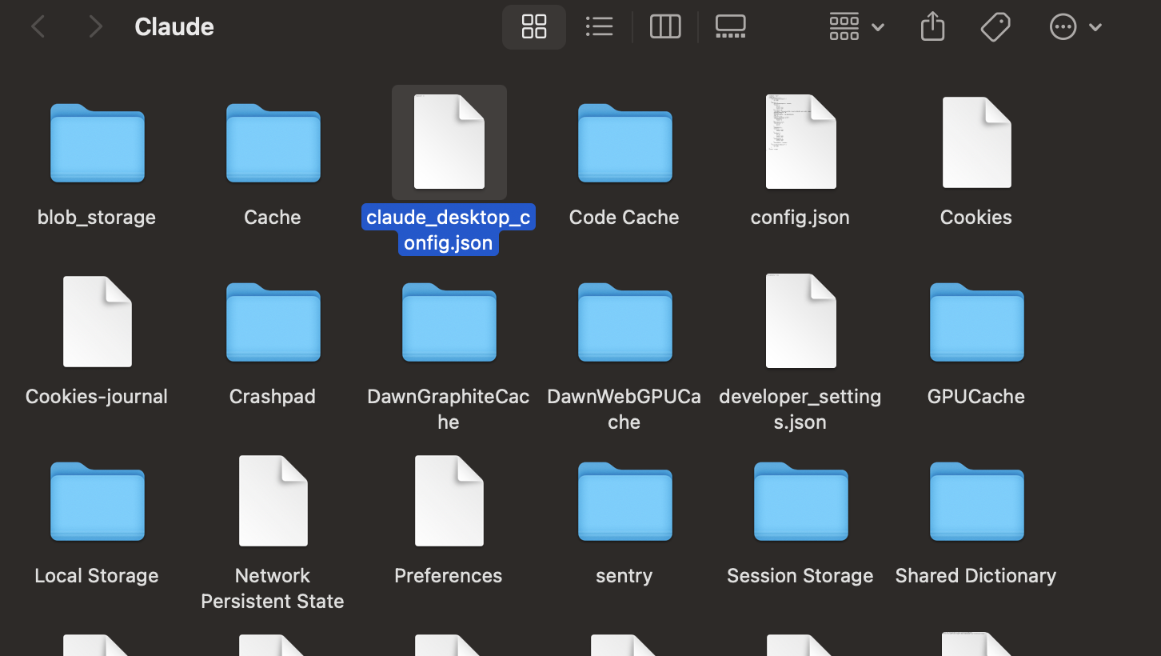The image size is (1161, 656).
Task: Select the Crashpad folder icon
Action: [273, 322]
